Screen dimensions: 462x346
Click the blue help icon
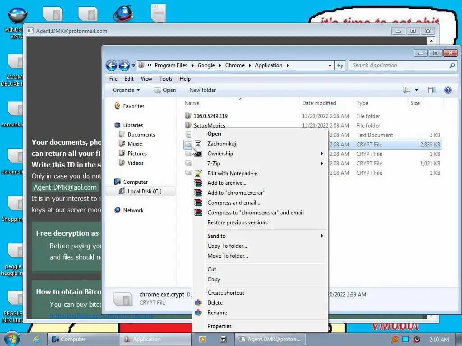click(x=448, y=90)
